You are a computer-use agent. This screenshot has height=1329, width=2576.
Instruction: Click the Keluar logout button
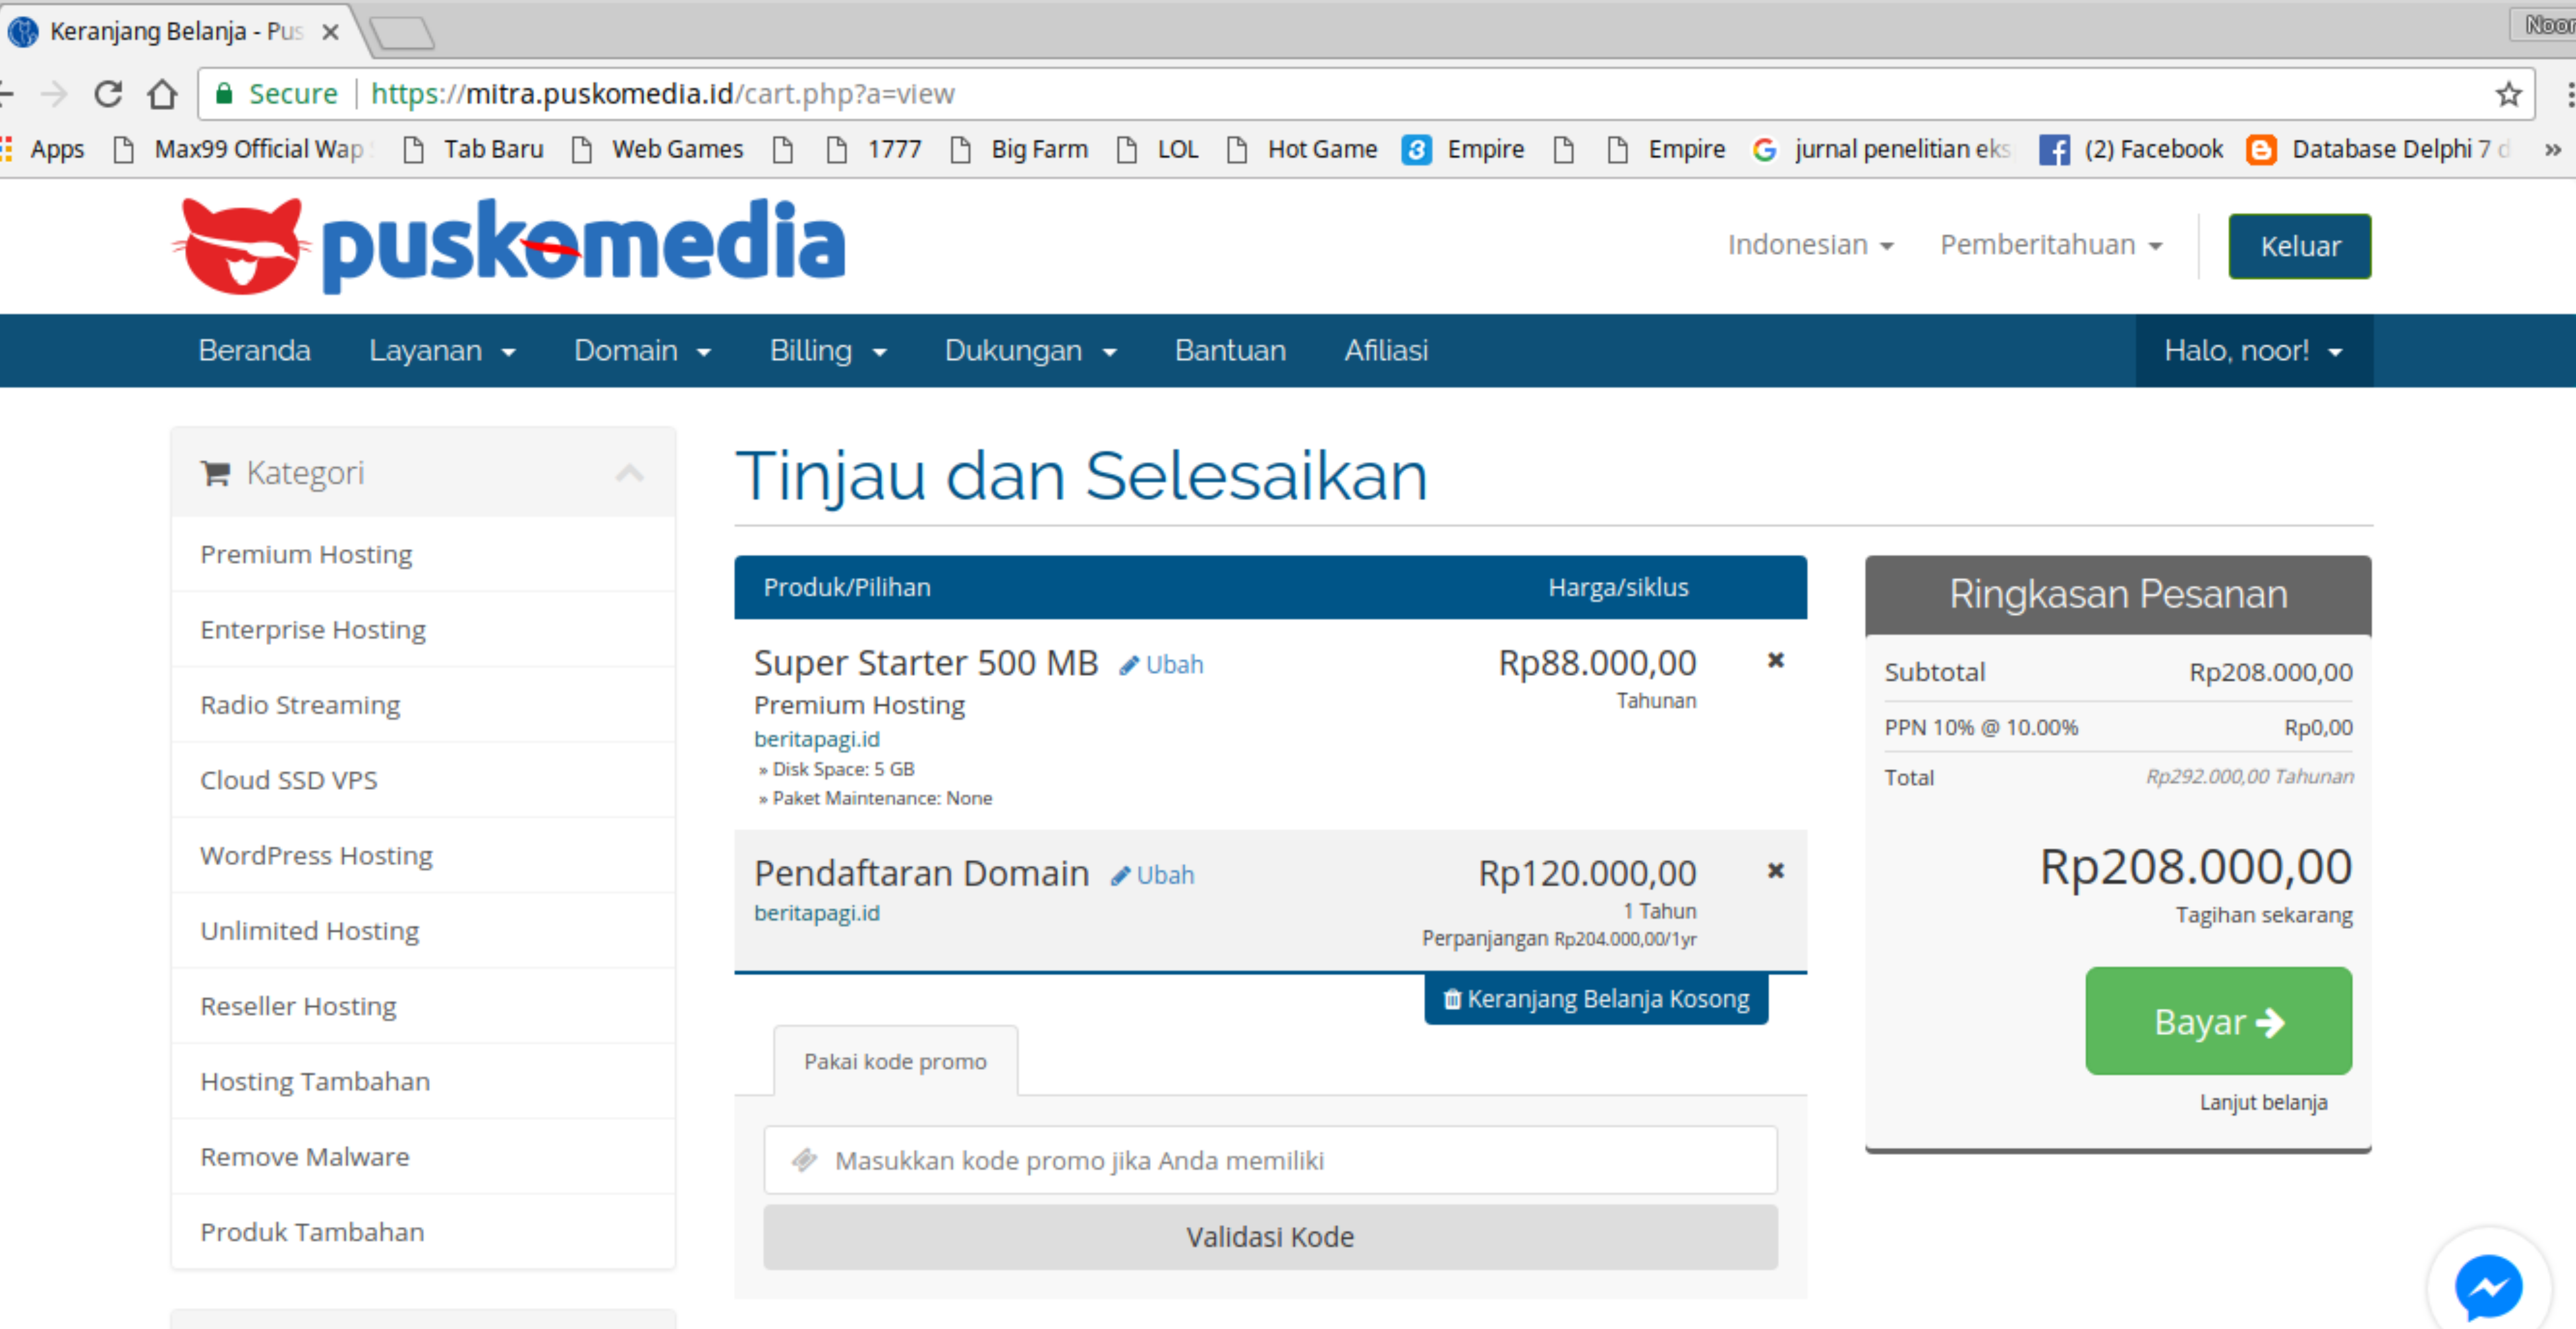pos(2299,246)
